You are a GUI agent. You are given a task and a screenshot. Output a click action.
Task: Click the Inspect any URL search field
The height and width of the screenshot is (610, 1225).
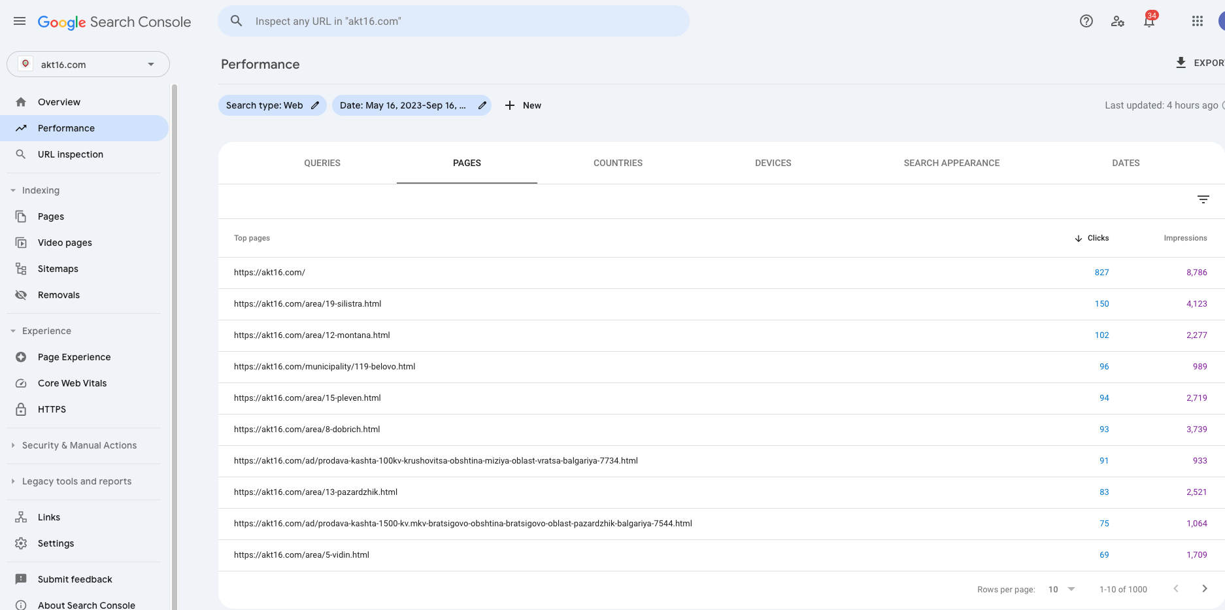[454, 21]
